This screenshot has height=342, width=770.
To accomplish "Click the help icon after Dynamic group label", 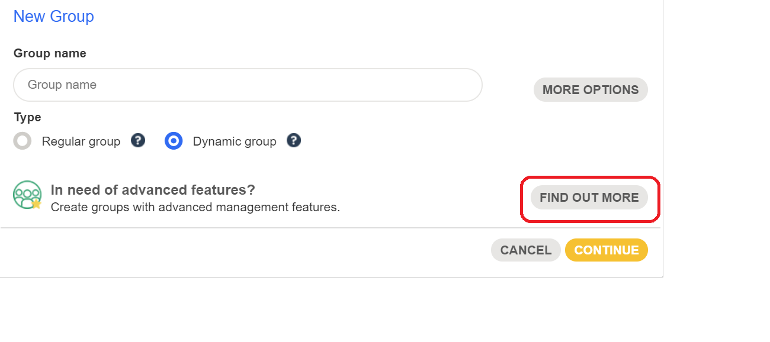I will tap(294, 141).
